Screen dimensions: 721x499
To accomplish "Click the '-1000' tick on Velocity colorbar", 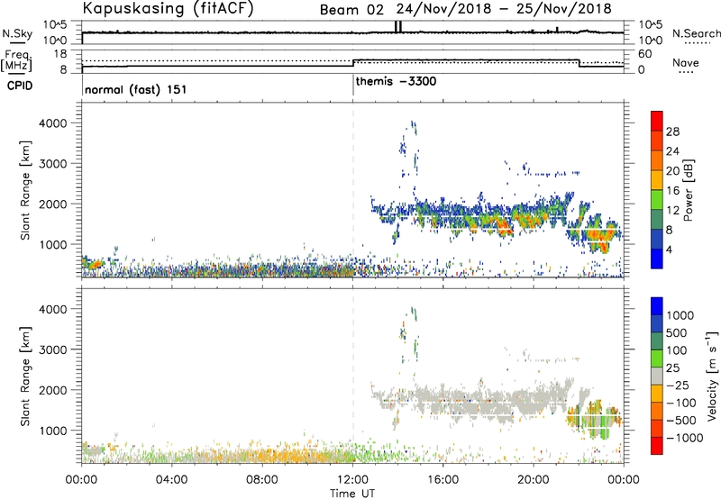I will pos(685,438).
